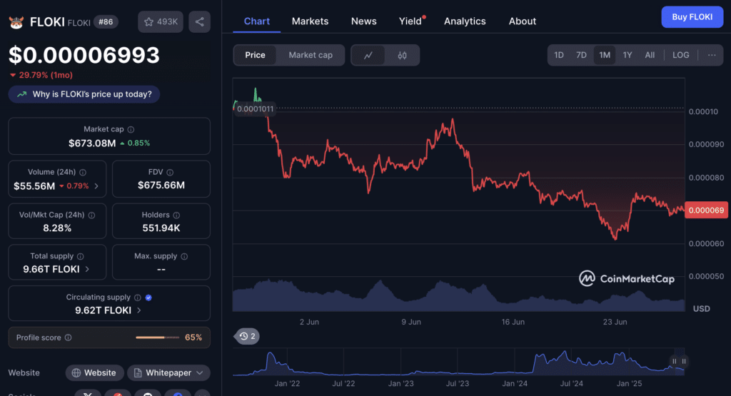Select 1M time range
This screenshot has height=396, width=731.
click(605, 55)
